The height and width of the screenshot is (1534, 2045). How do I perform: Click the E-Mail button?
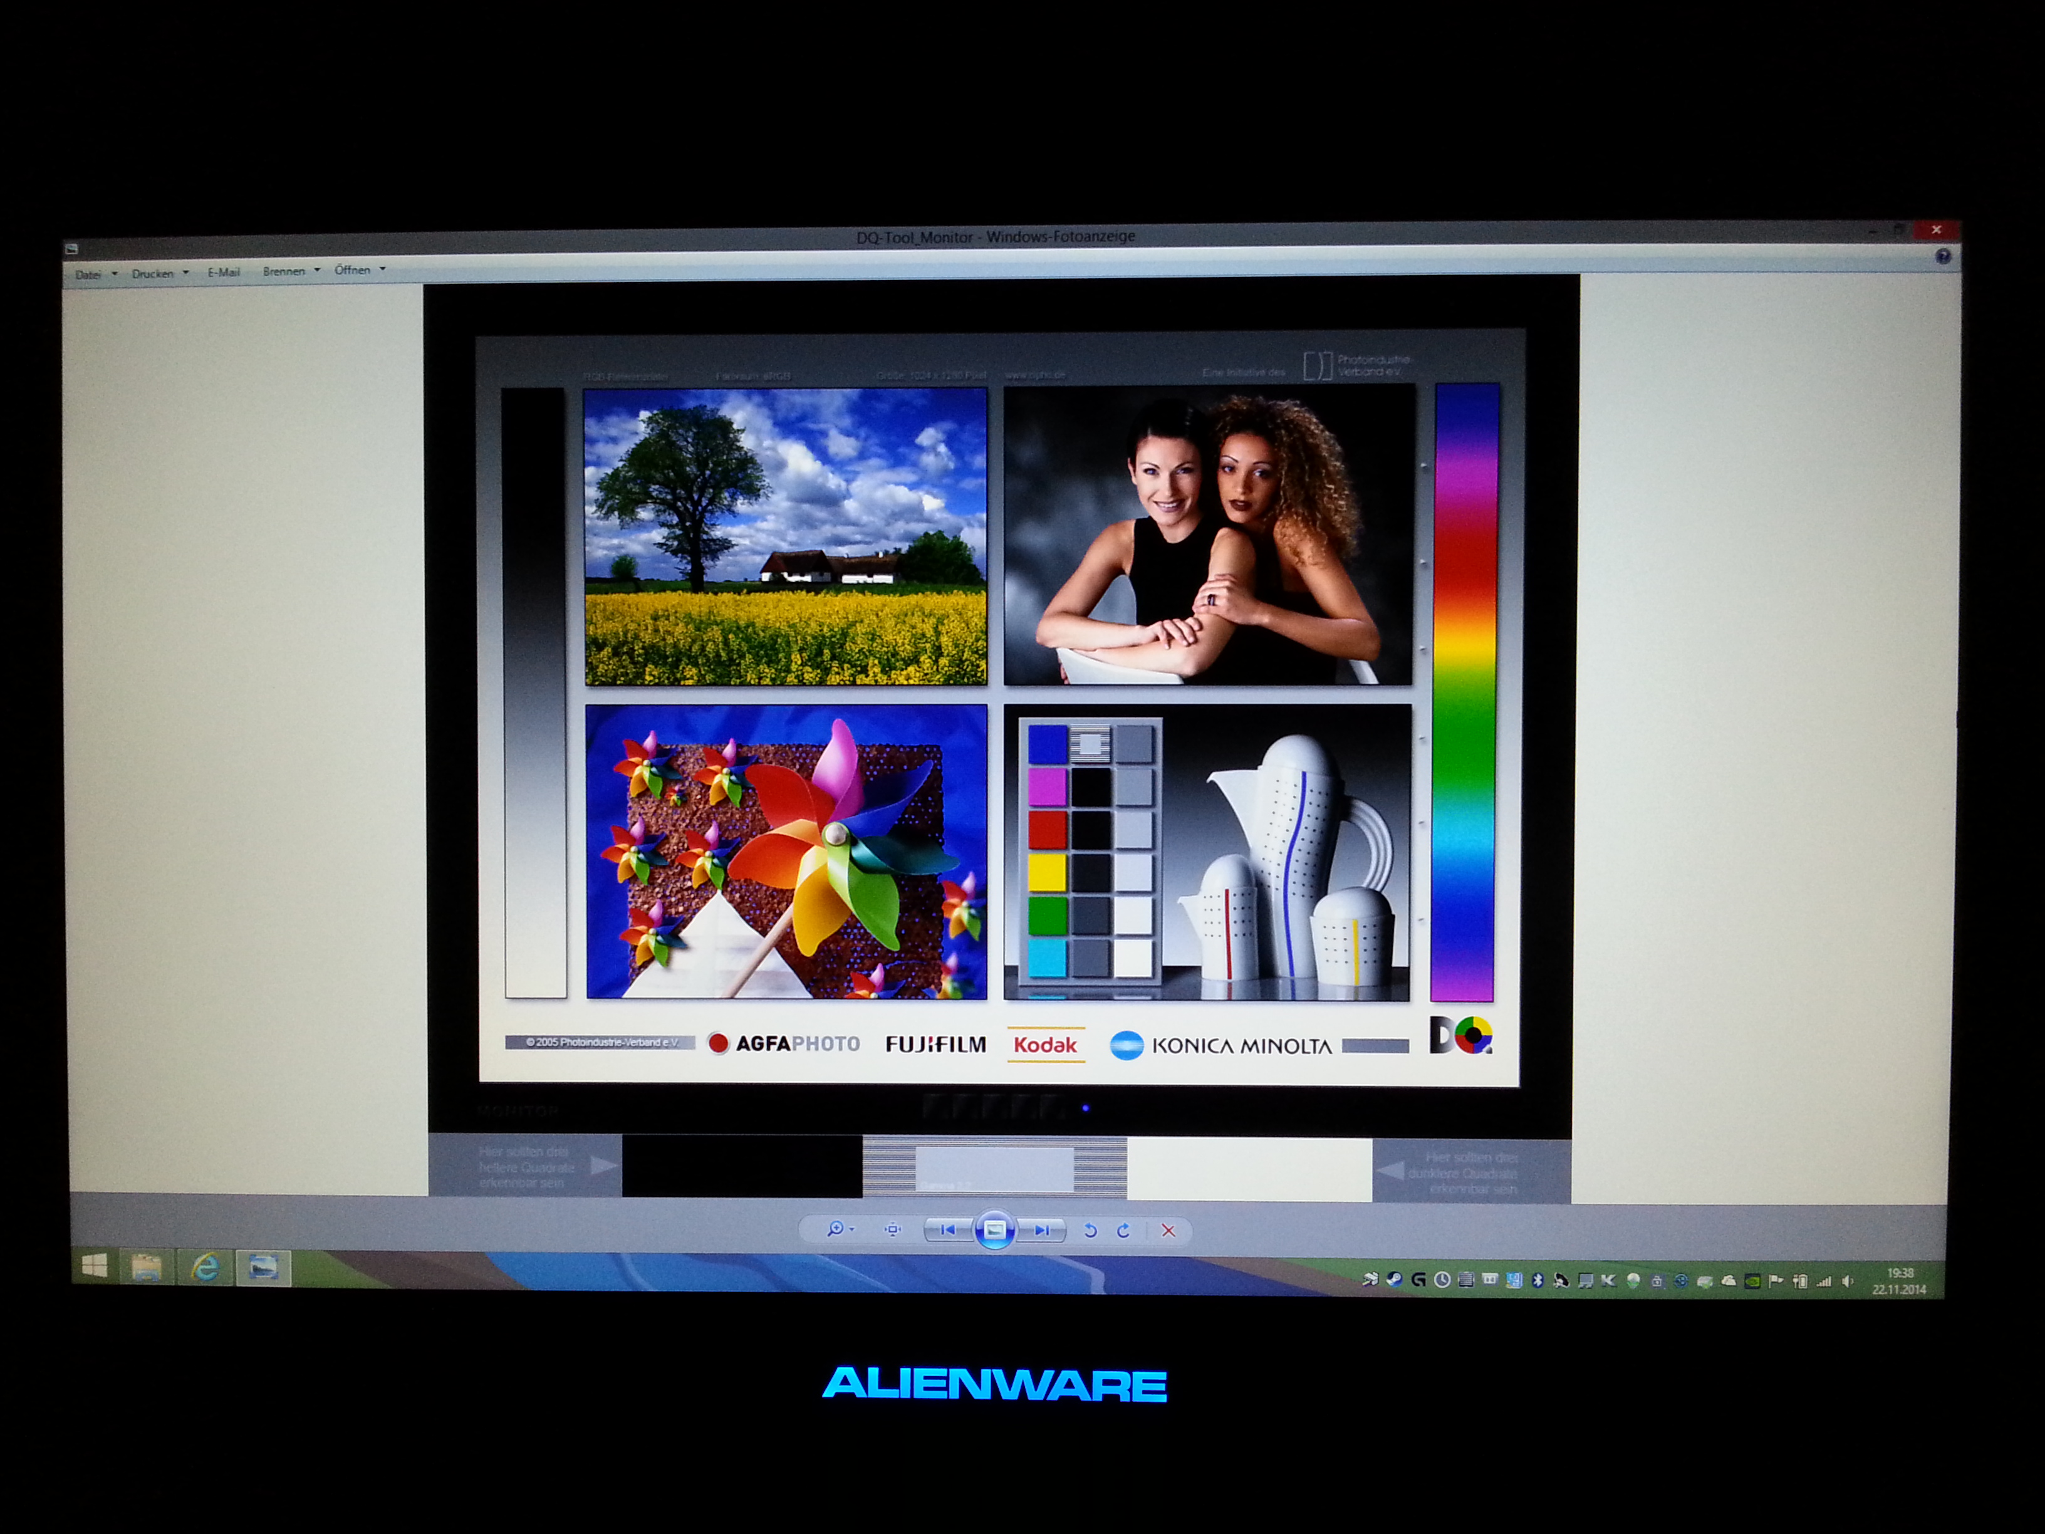223,273
